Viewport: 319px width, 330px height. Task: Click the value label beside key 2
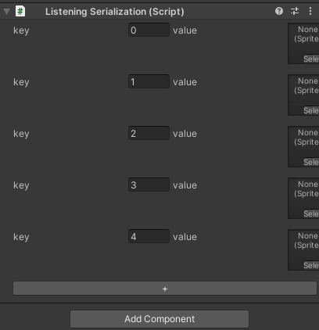pyautogui.click(x=185, y=134)
